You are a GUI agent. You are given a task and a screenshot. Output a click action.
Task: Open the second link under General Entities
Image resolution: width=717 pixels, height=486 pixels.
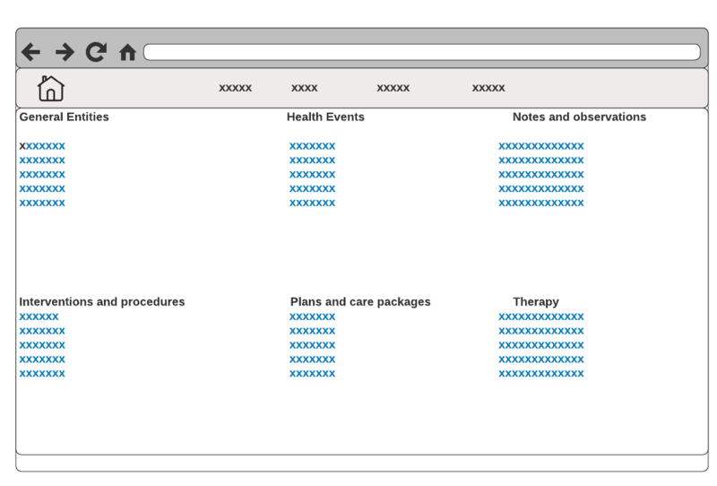(42, 161)
